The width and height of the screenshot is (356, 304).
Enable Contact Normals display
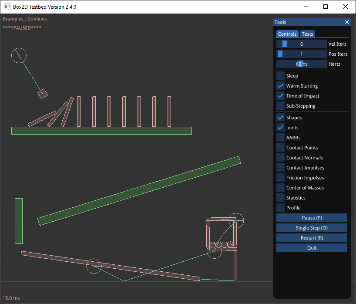click(280, 157)
